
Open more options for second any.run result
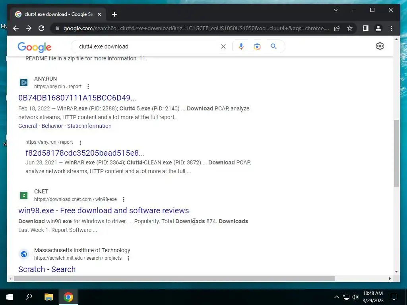(80, 143)
